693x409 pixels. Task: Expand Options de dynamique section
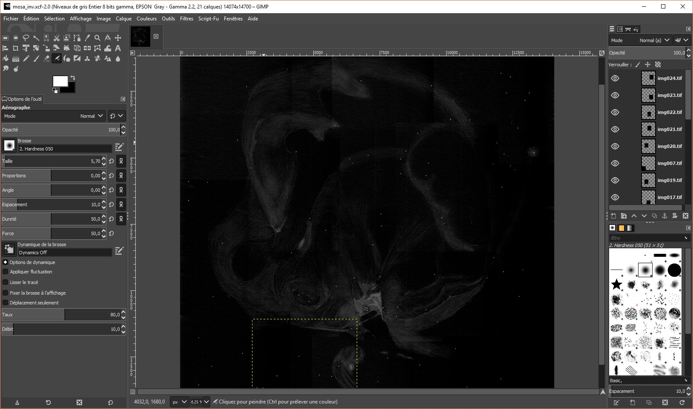coord(6,262)
